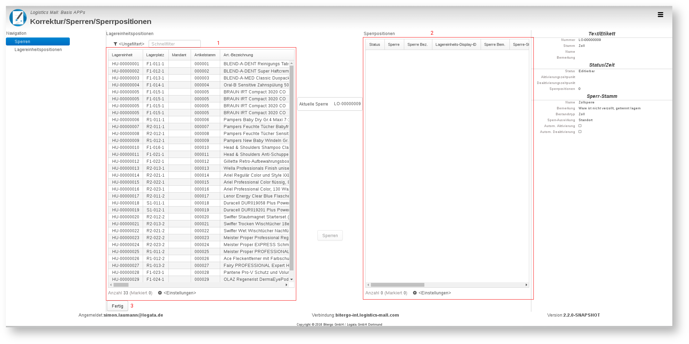Select Lagereinheitspositionen in navigation
689x344 pixels.
[x=38, y=50]
